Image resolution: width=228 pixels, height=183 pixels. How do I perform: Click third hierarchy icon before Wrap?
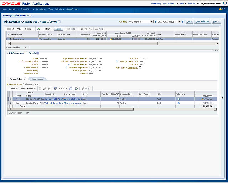[x=90, y=29]
